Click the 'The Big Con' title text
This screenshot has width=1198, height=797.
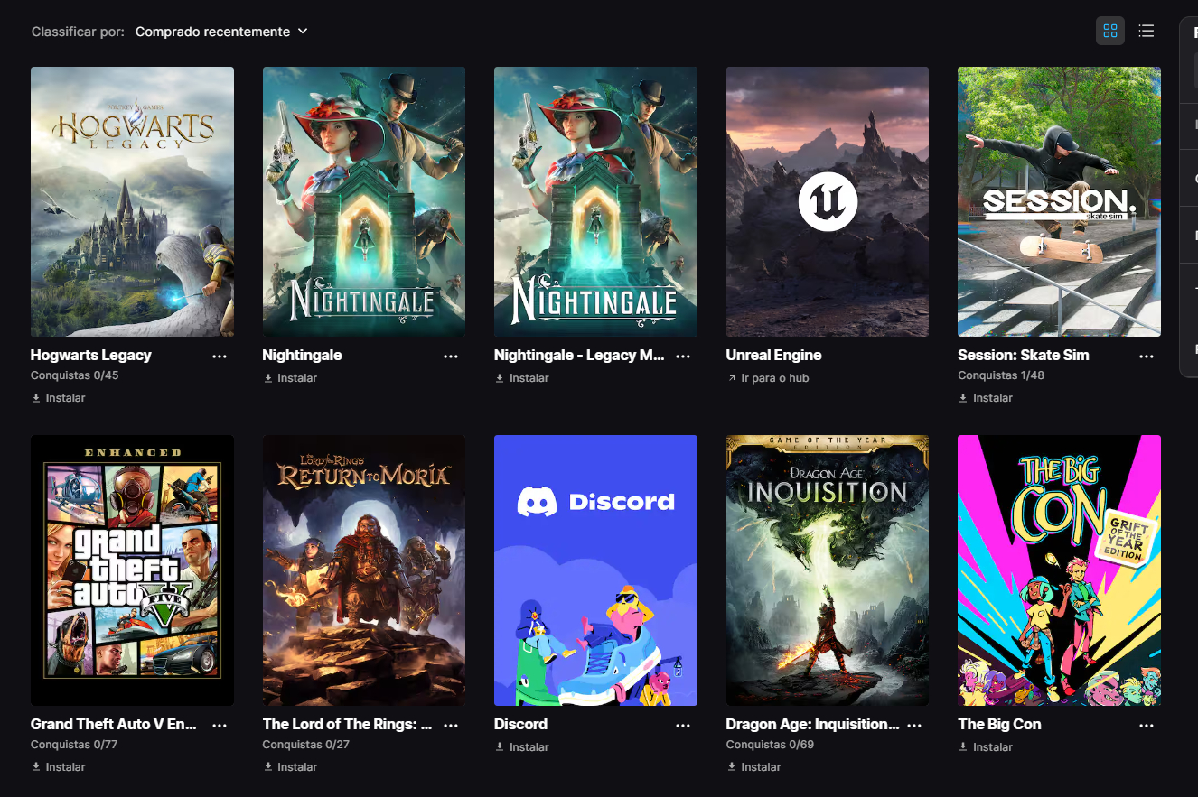click(999, 725)
